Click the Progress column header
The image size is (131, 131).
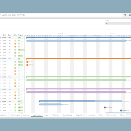pos(21,35)
